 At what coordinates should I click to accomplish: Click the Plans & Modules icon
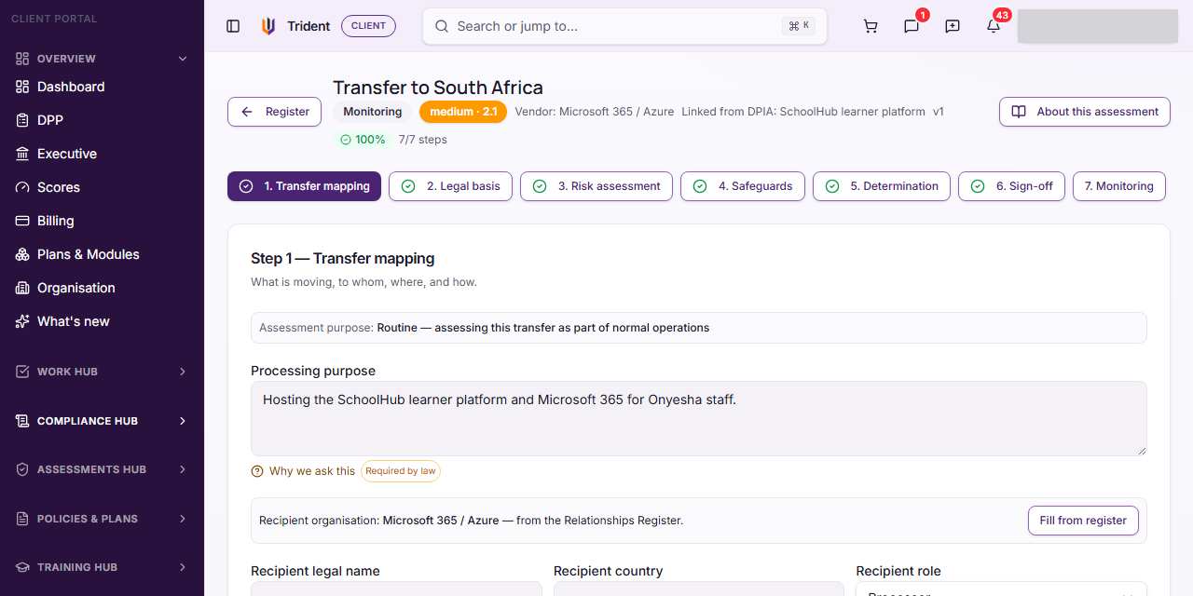(x=21, y=254)
